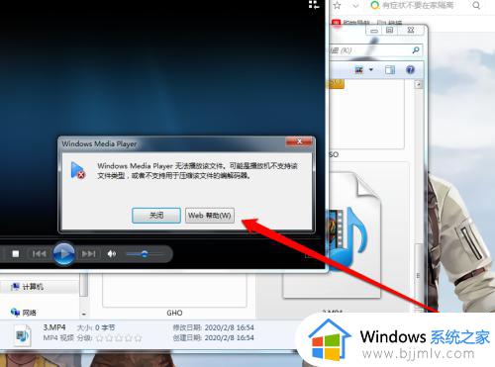Viewport: 495px width, 367px height.
Task: Open the dropdown chevron beside browser star
Action: pos(355,6)
